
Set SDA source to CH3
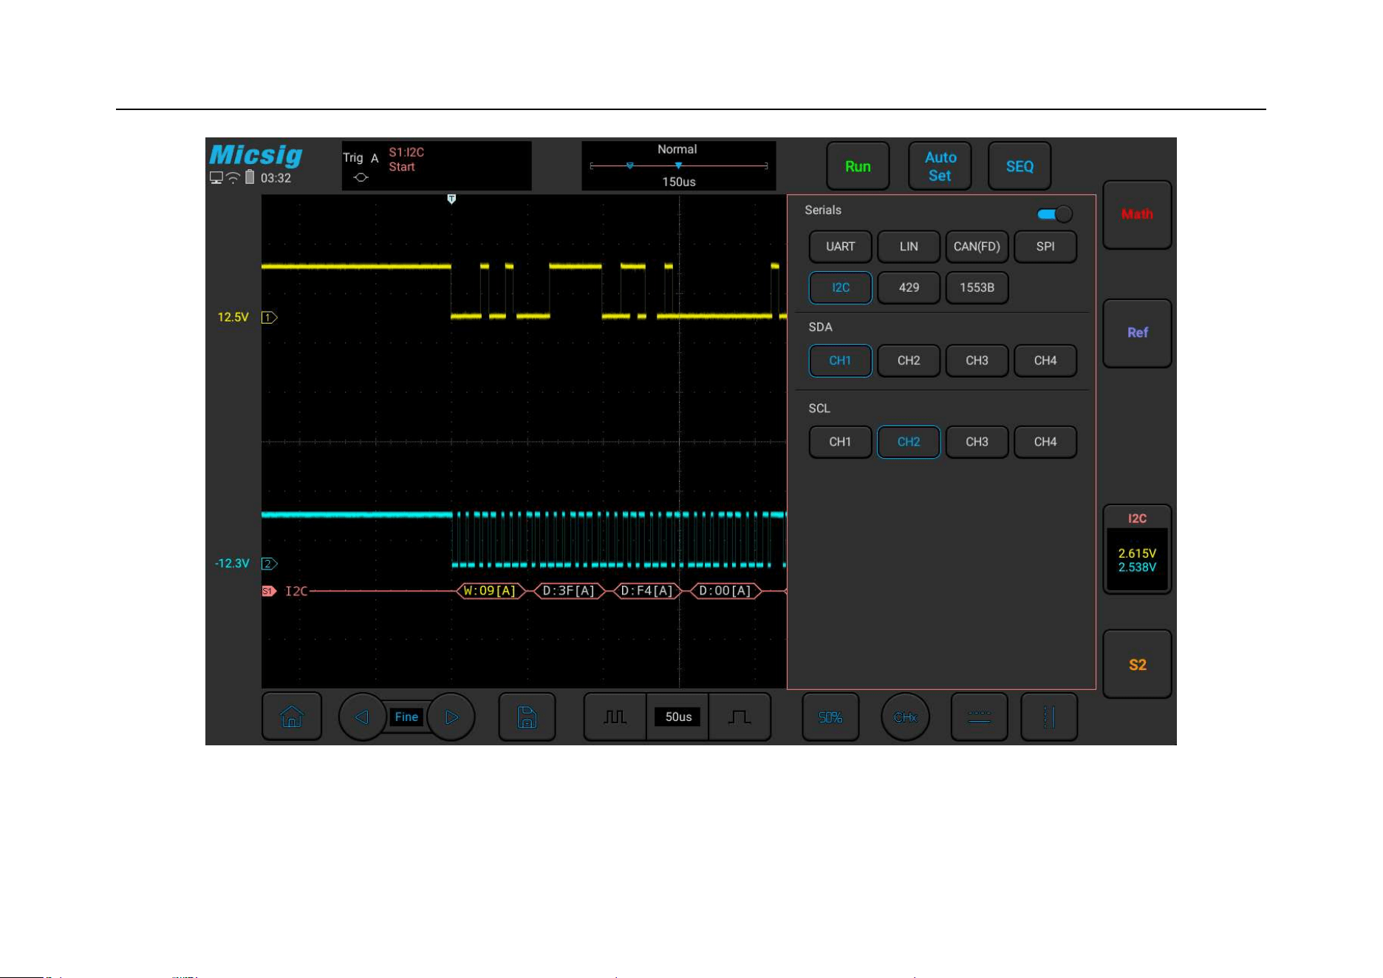977,360
